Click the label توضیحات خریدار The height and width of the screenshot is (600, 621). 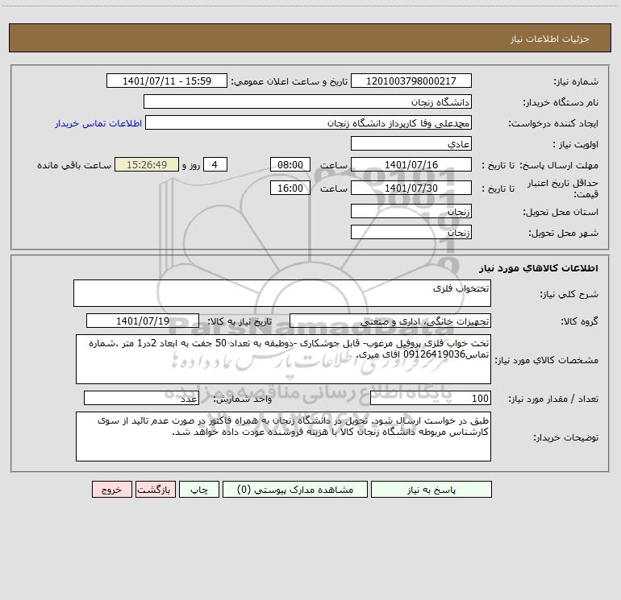click(565, 437)
